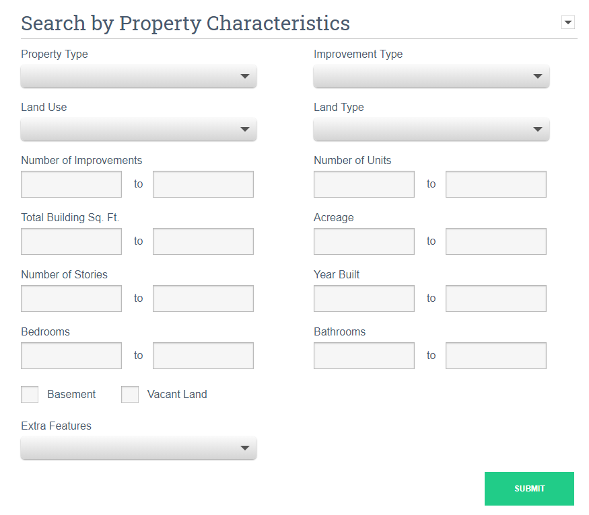Click the maximum Acreage input box
Viewport: 589px width, 515px height.
(x=496, y=241)
